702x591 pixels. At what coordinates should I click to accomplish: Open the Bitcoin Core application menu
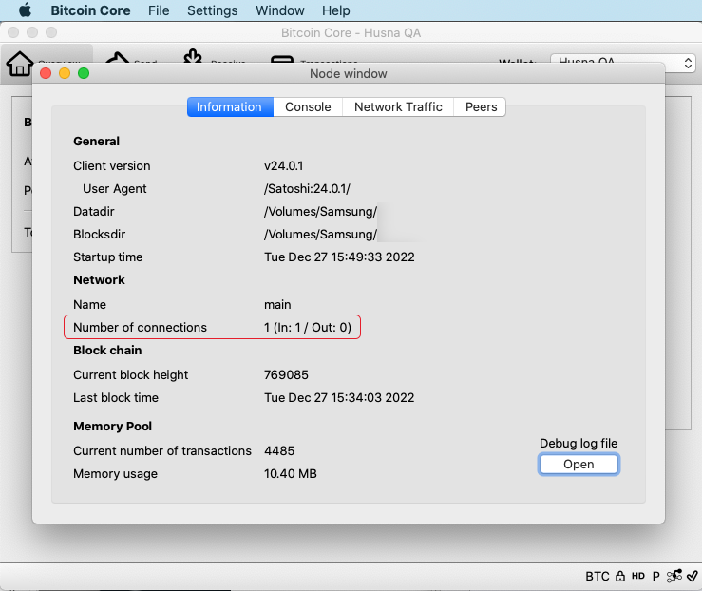pyautogui.click(x=90, y=10)
